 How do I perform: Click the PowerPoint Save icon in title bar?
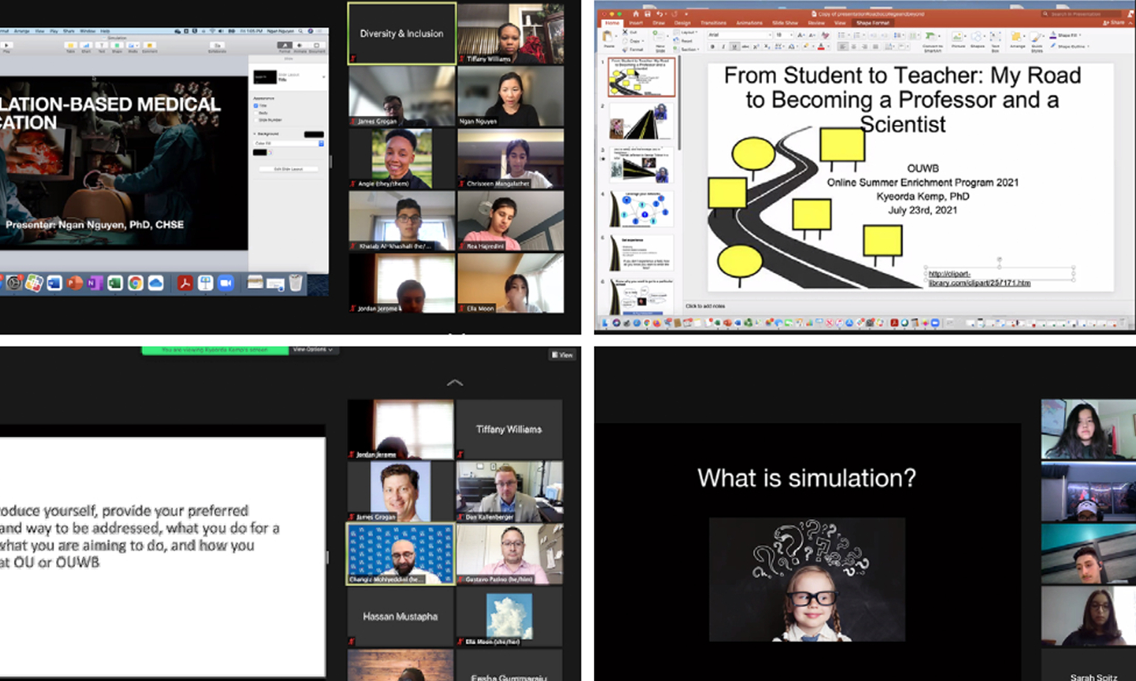point(648,14)
